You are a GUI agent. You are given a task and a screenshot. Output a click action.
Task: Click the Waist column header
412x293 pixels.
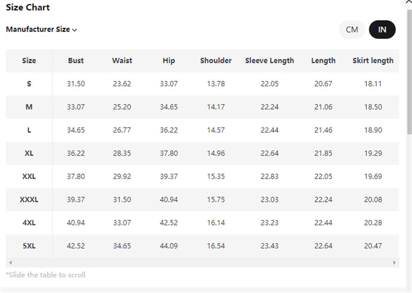pyautogui.click(x=122, y=61)
